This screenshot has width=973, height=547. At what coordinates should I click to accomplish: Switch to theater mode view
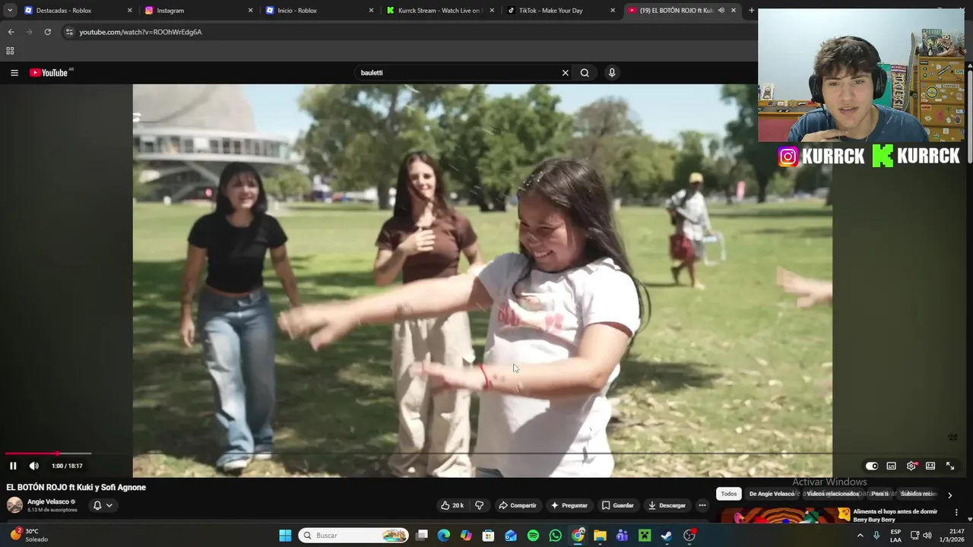[930, 466]
